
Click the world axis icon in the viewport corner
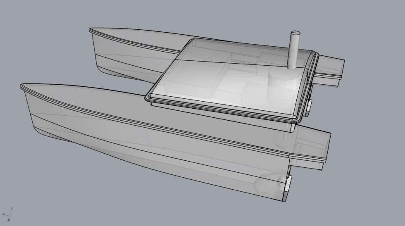coord(8,214)
